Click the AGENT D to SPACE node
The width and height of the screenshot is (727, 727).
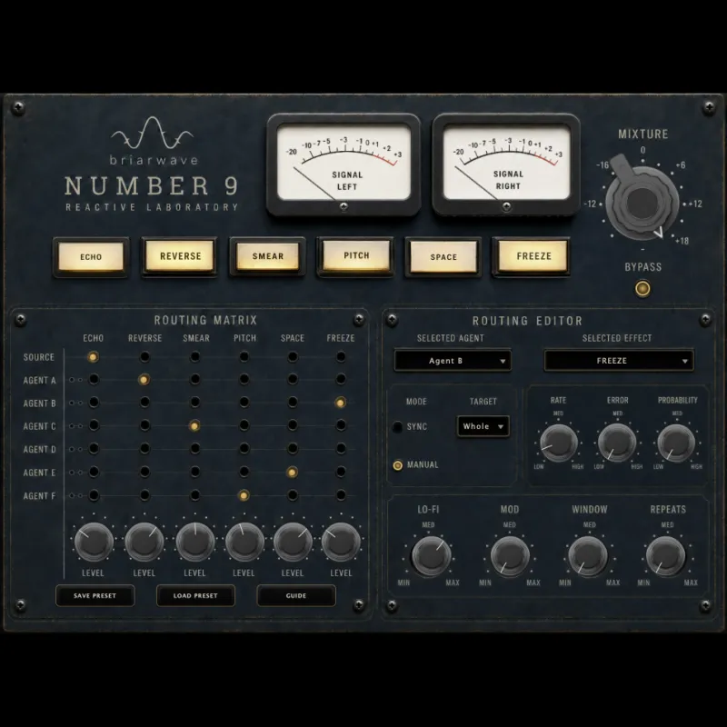293,449
